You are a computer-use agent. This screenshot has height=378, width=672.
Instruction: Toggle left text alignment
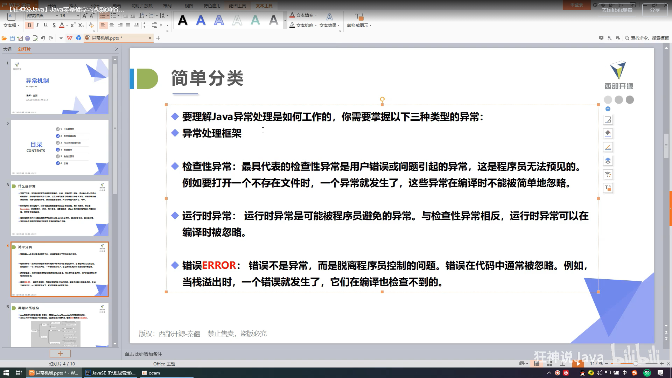click(x=103, y=25)
